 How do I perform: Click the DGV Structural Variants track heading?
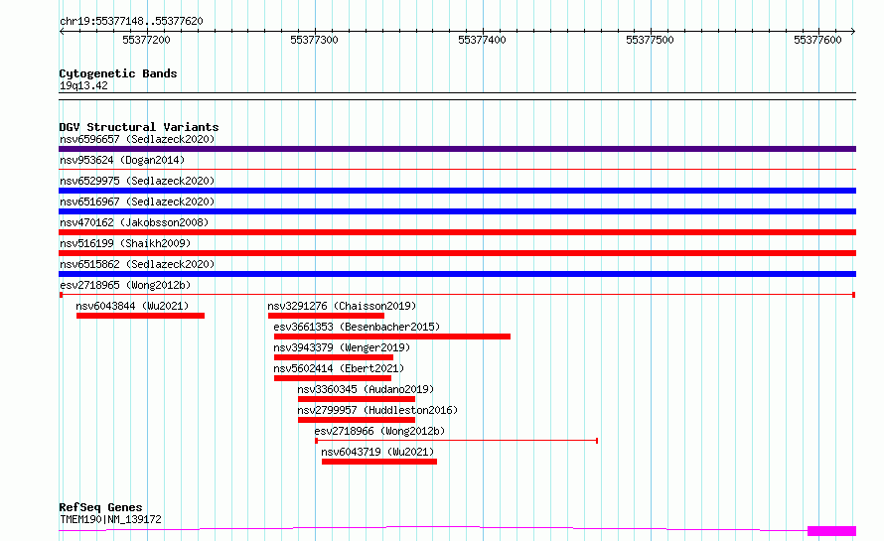[x=139, y=127]
